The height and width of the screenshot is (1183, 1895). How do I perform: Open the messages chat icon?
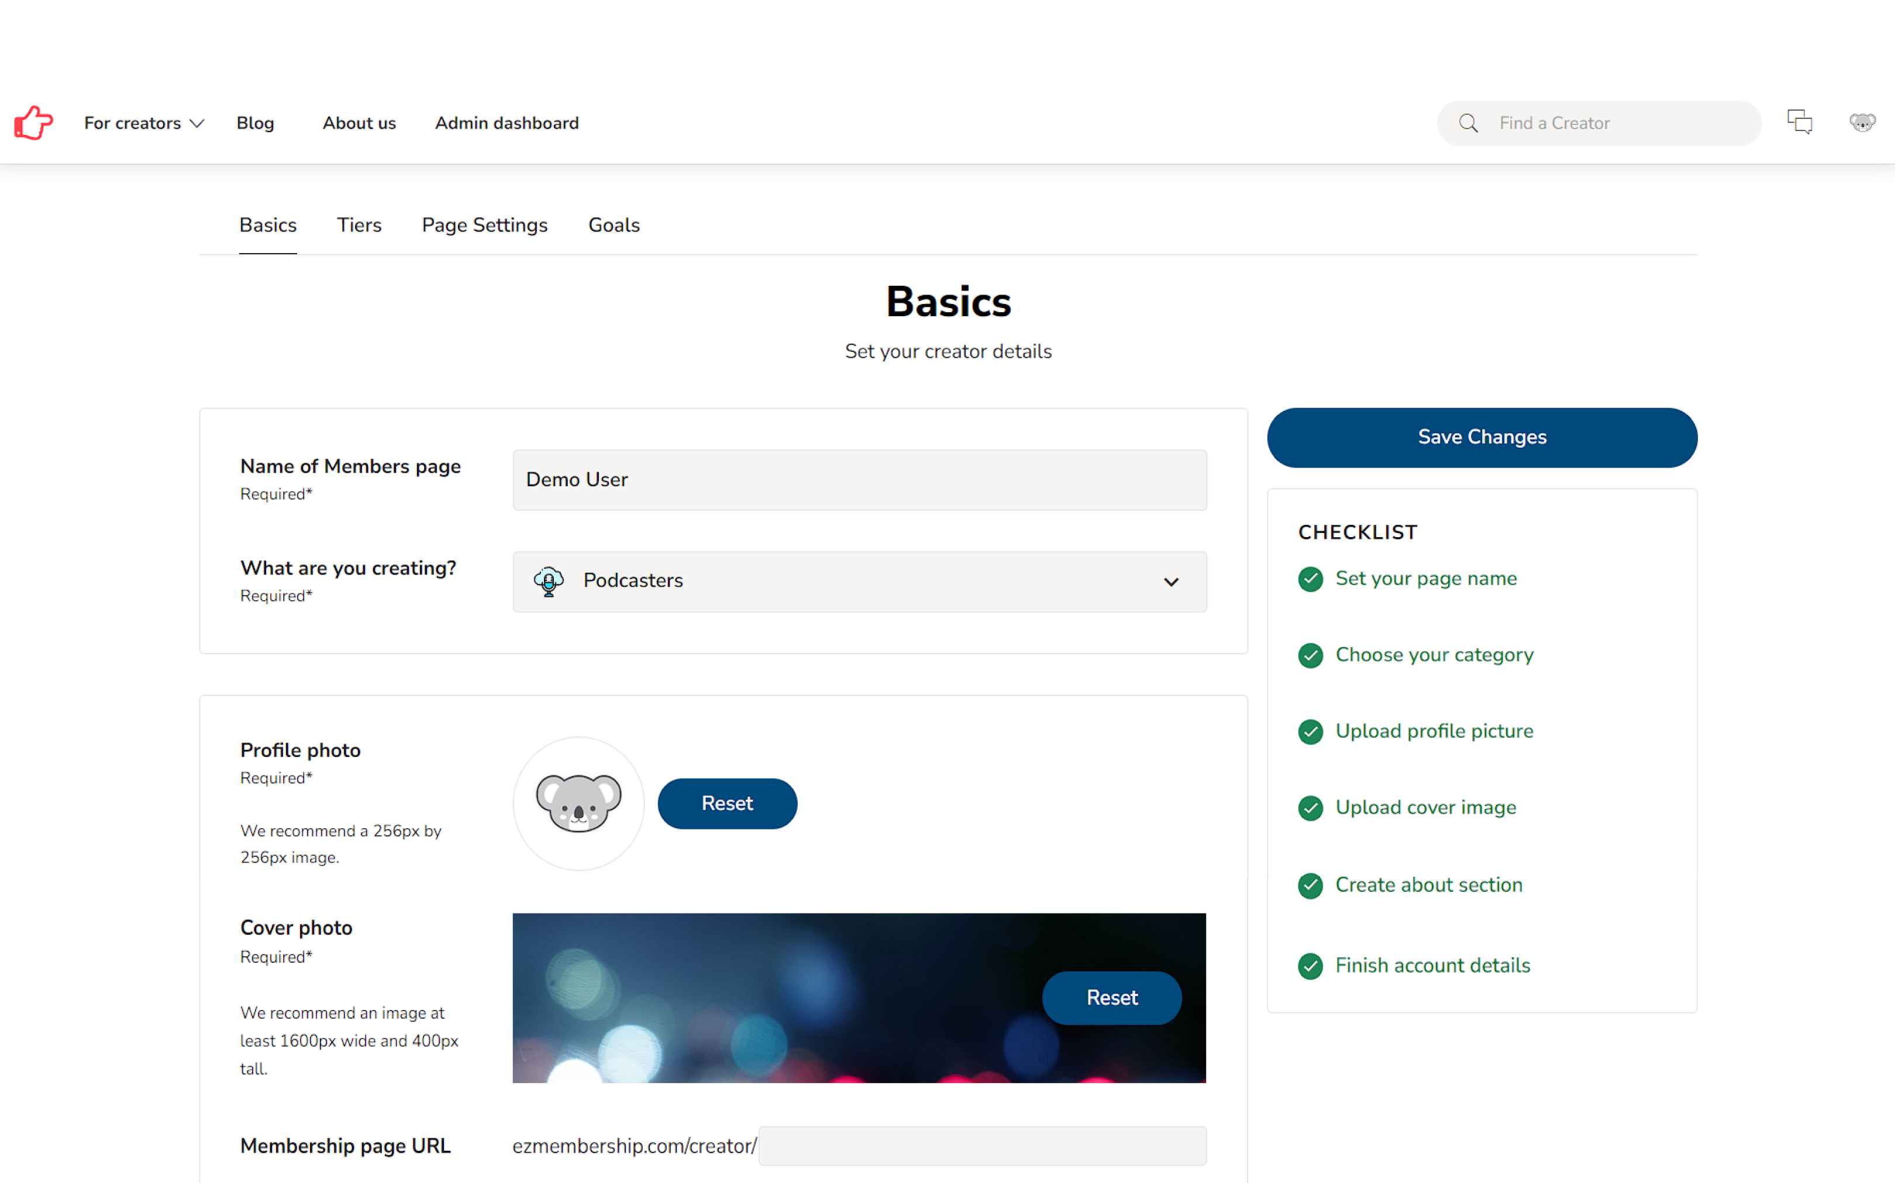(x=1800, y=122)
